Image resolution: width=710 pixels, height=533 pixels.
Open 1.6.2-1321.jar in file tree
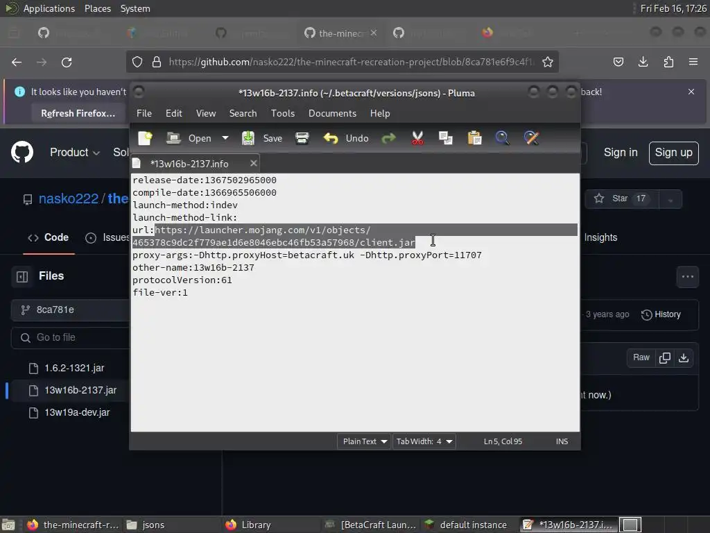pyautogui.click(x=74, y=368)
